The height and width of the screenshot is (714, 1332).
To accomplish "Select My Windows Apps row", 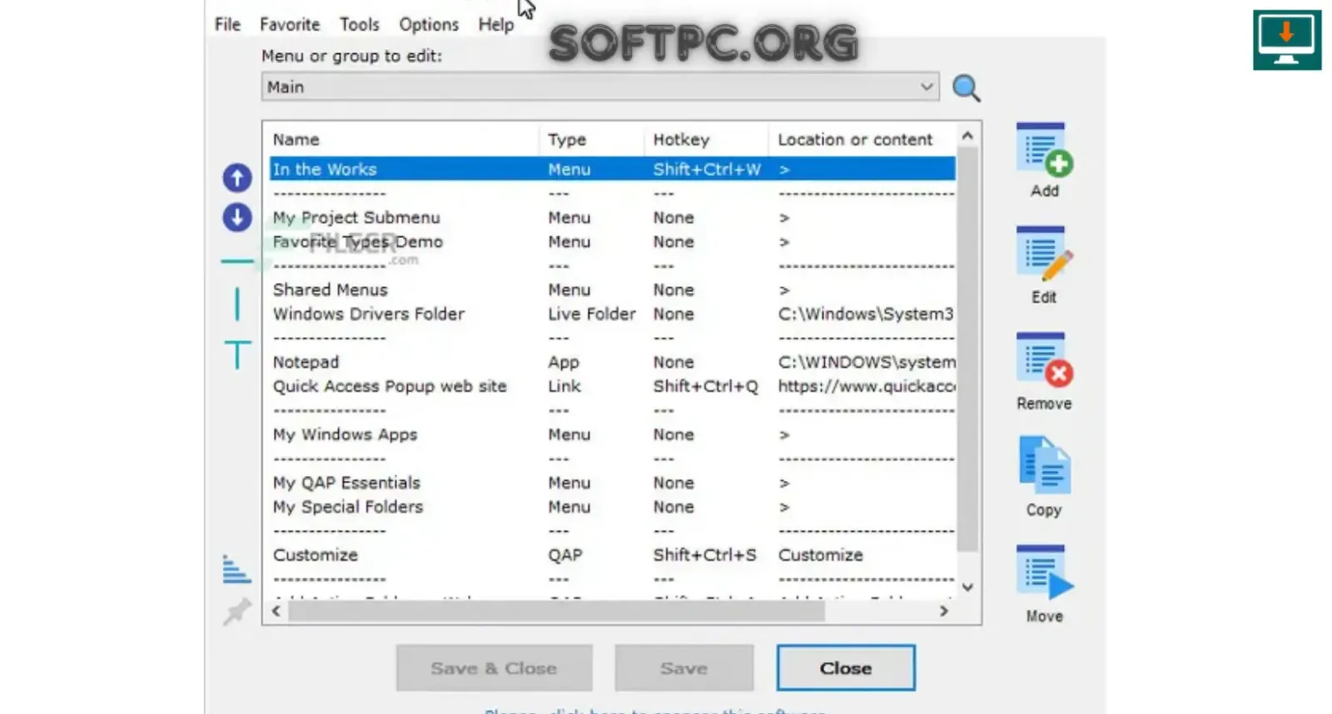I will [x=612, y=434].
